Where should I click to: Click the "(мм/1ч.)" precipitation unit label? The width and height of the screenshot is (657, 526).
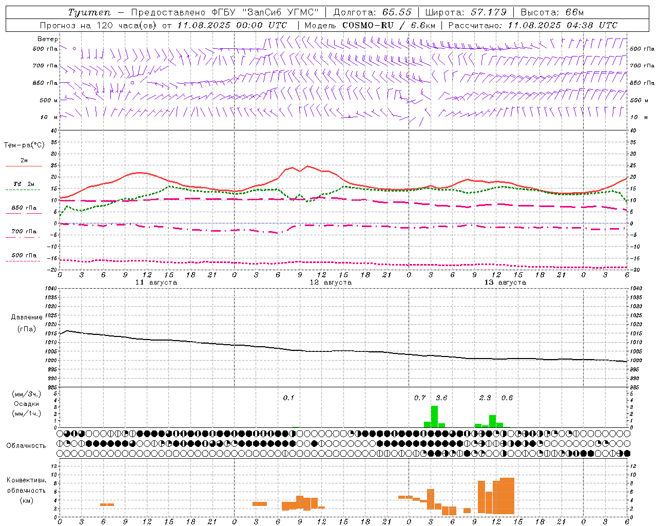(27, 414)
